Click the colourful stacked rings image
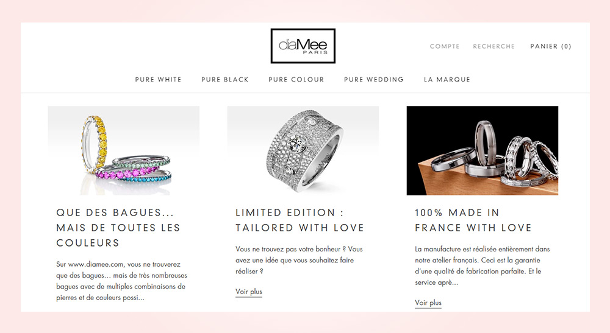Viewport: 610px width, 333px height. (124, 150)
